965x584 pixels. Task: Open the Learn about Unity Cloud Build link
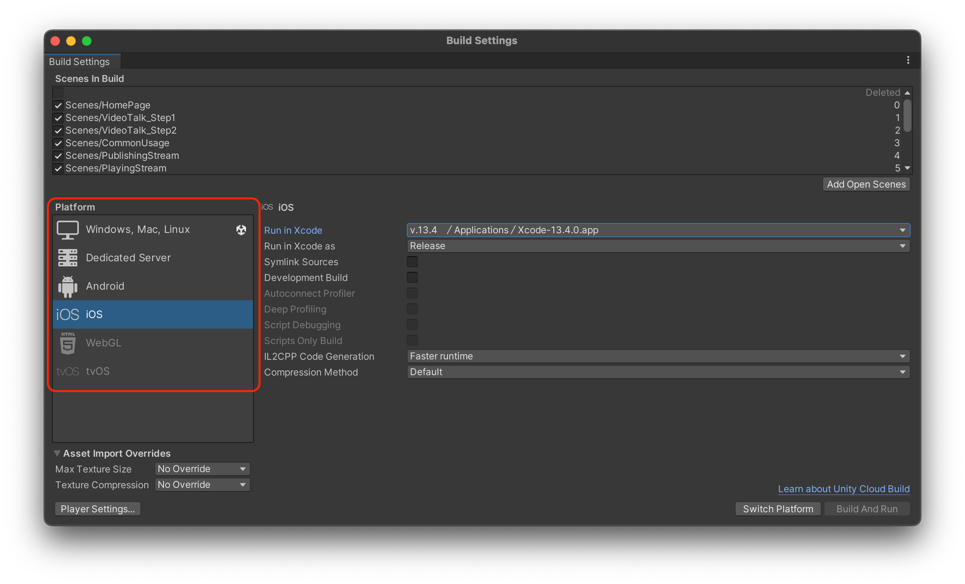pyautogui.click(x=843, y=489)
